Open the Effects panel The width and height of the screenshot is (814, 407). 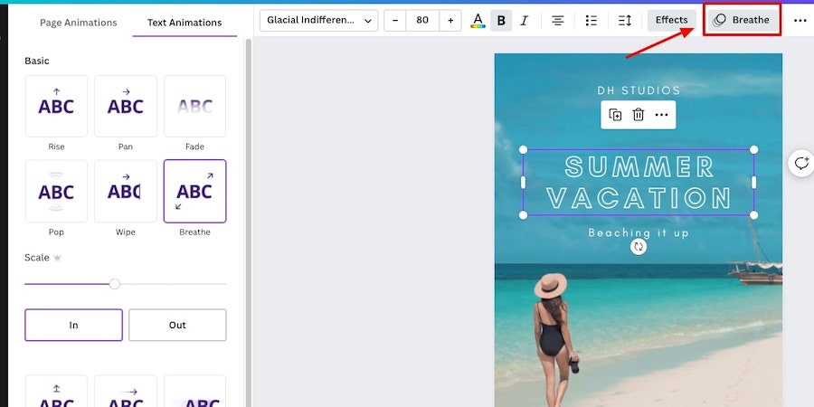[x=671, y=20]
